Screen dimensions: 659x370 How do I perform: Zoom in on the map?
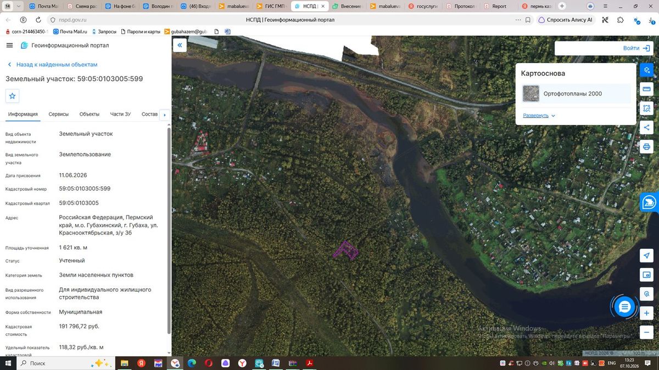pyautogui.click(x=646, y=313)
